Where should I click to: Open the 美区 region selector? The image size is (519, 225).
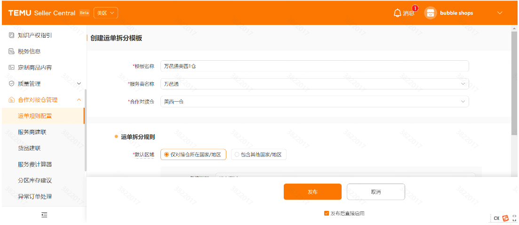[105, 13]
